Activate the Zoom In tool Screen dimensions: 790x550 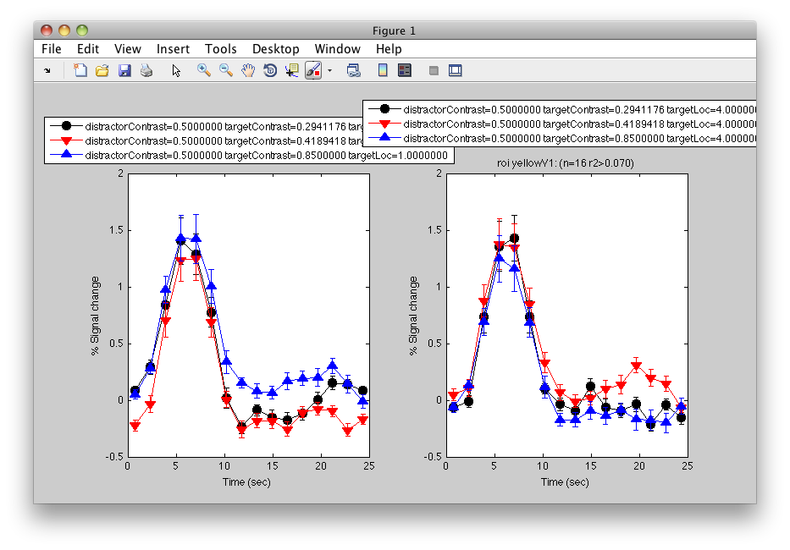203,70
